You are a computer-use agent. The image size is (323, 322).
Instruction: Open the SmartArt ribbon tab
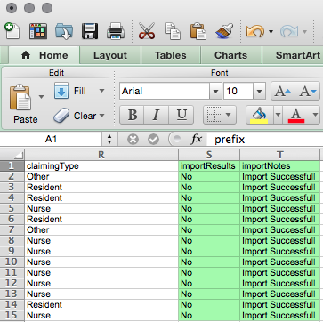click(x=298, y=55)
